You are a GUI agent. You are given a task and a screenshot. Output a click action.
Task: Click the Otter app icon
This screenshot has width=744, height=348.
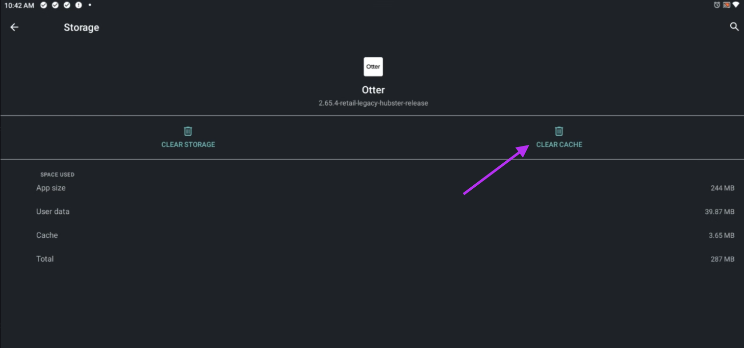coord(373,67)
